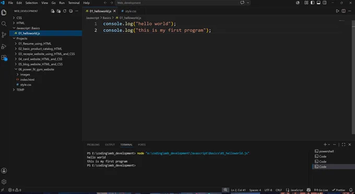Switch to the PORTS panel tab

[x=141, y=144]
